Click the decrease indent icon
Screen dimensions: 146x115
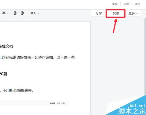tap(15, 13)
